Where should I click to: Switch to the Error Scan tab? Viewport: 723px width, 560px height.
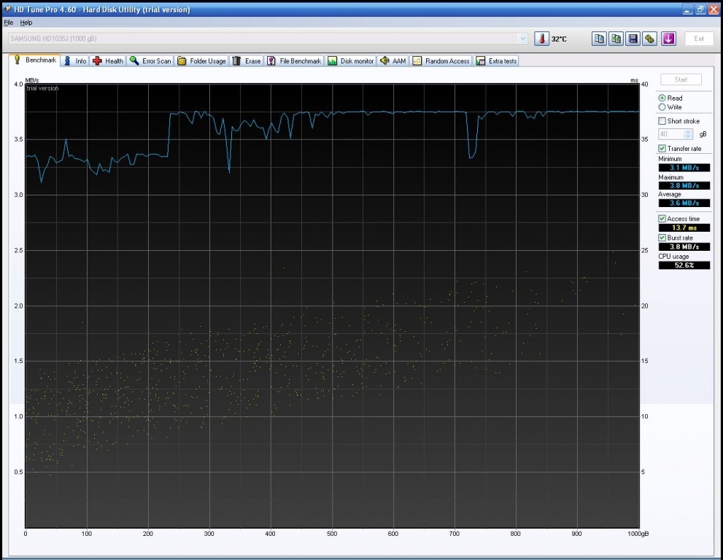click(151, 61)
